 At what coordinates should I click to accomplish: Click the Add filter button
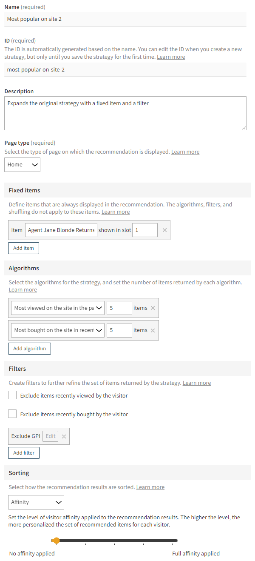click(23, 452)
